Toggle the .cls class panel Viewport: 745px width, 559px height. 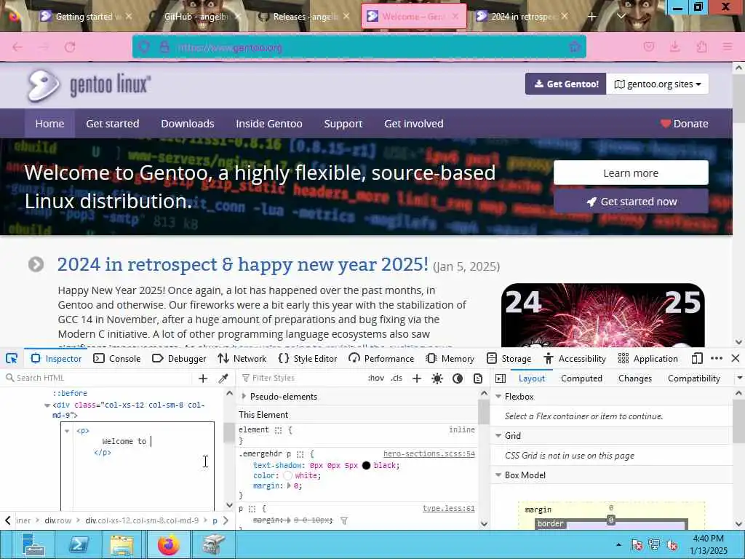[397, 378]
